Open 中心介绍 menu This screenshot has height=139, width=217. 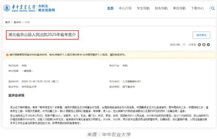125,8
